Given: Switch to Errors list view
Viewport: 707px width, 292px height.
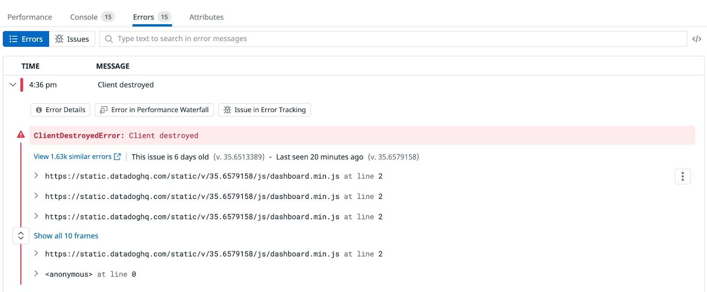Looking at the screenshot, I should 26,39.
